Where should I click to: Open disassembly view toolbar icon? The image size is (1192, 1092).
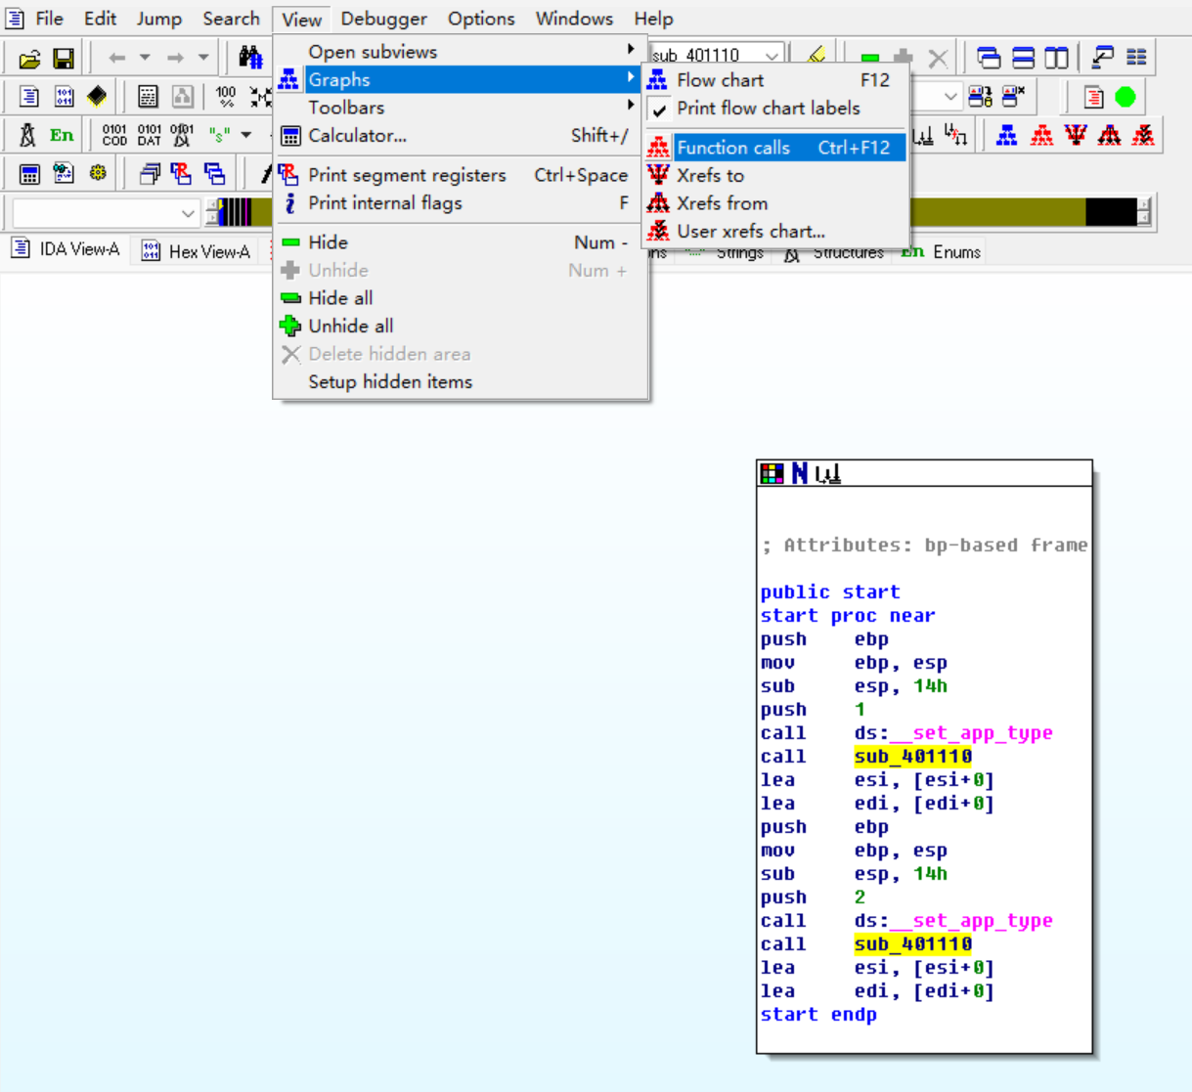click(x=29, y=96)
